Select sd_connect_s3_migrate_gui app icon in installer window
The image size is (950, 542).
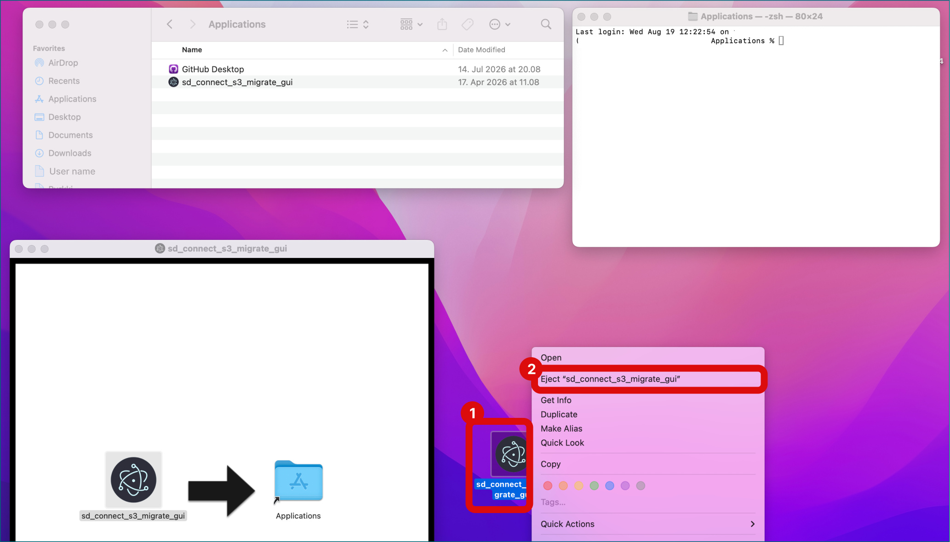pyautogui.click(x=133, y=480)
